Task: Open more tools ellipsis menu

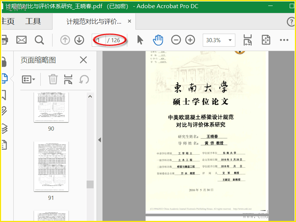Action: 284,40
